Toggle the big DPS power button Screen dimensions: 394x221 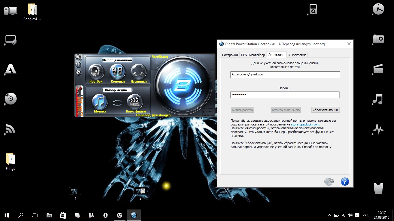182,85
